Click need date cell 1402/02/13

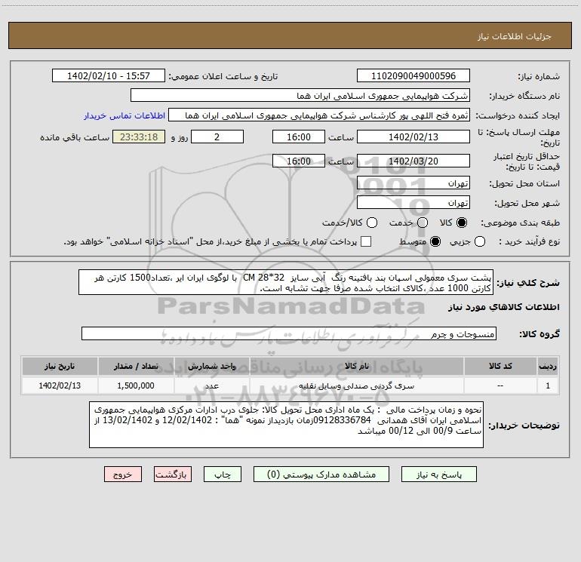(60, 385)
